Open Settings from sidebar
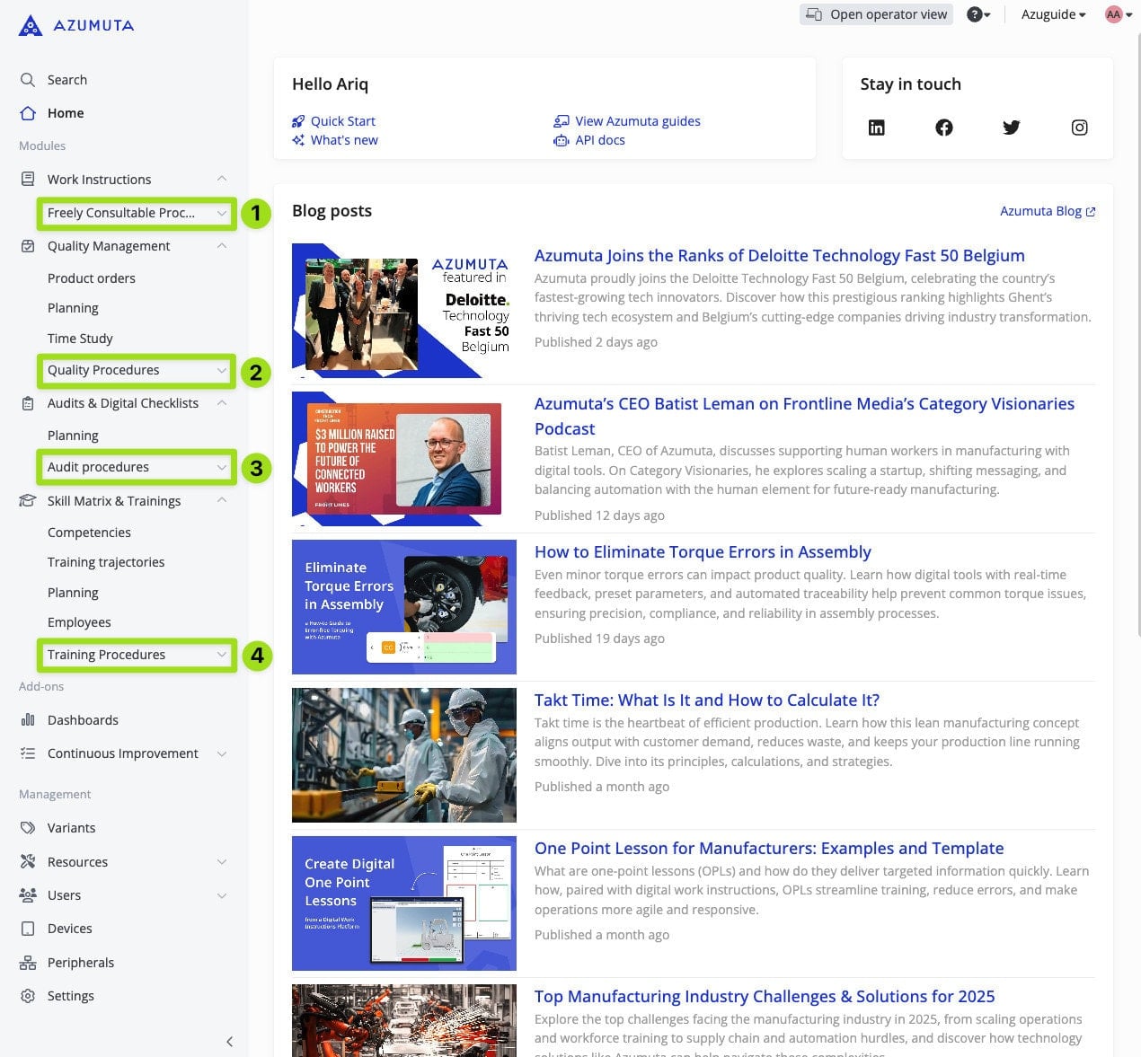Viewport: 1141px width, 1057px height. click(70, 996)
